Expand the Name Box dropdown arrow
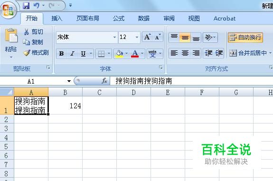This screenshot has height=181, width=273. [x=69, y=81]
